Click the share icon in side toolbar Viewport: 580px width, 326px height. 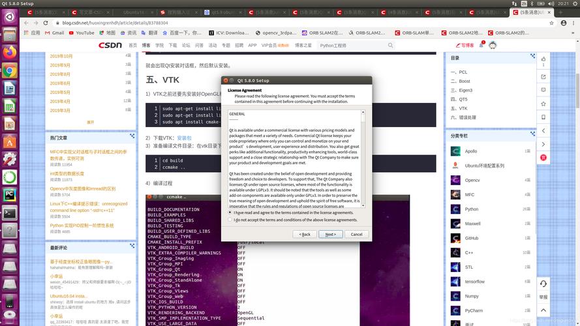pyautogui.click(x=543, y=76)
